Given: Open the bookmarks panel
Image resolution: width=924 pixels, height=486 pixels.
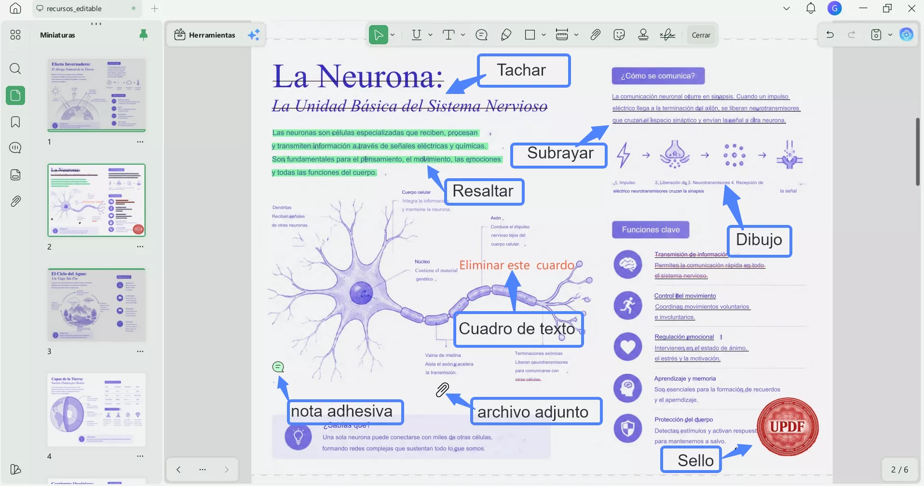Looking at the screenshot, I should (15, 122).
